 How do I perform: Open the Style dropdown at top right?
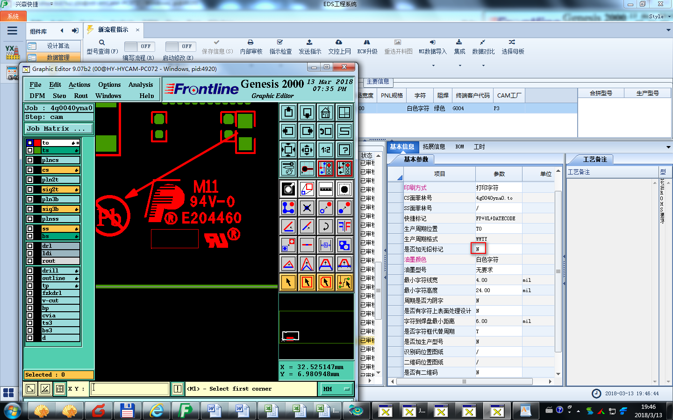(x=669, y=16)
